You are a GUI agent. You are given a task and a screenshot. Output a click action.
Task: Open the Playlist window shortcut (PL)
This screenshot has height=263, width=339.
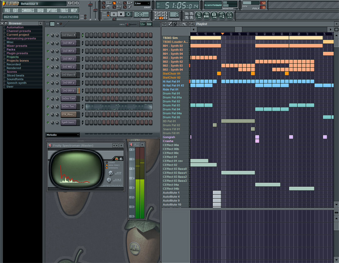(199, 15)
